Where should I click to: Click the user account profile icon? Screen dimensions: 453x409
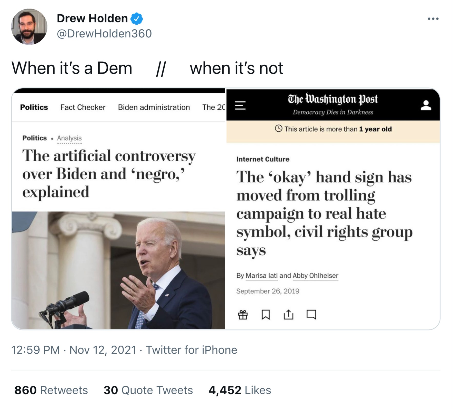426,105
